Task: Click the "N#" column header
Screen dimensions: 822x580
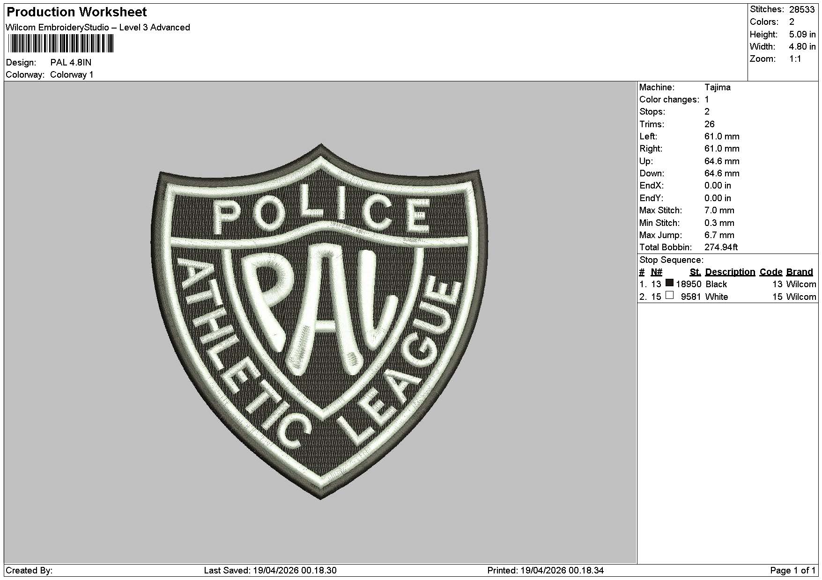Action: click(656, 272)
